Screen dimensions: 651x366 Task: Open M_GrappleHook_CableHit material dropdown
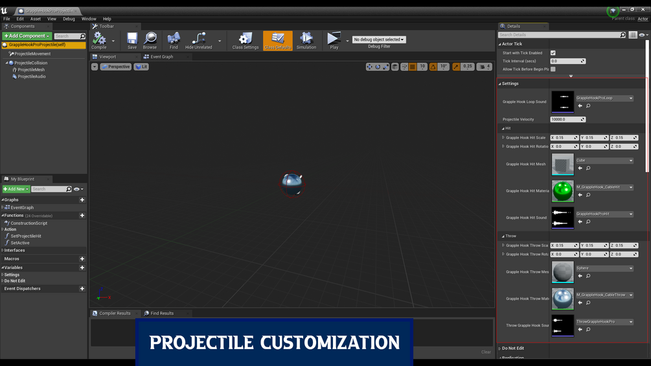click(604, 187)
